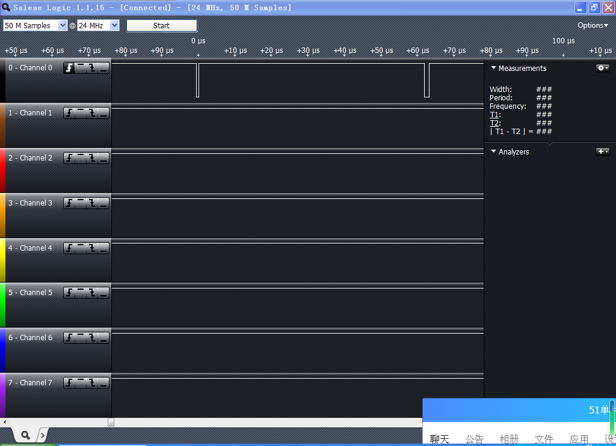616x446 pixels.
Task: Set low level trigger on Channel 3
Action: pos(103,203)
